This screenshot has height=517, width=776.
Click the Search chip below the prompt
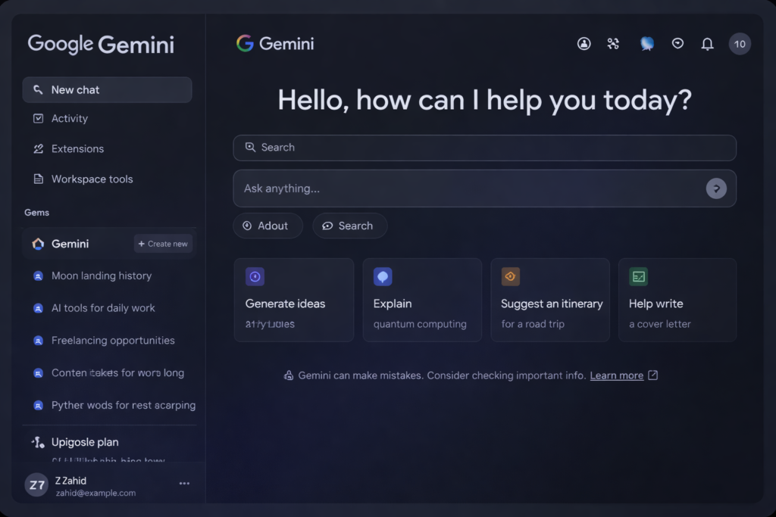pyautogui.click(x=349, y=226)
